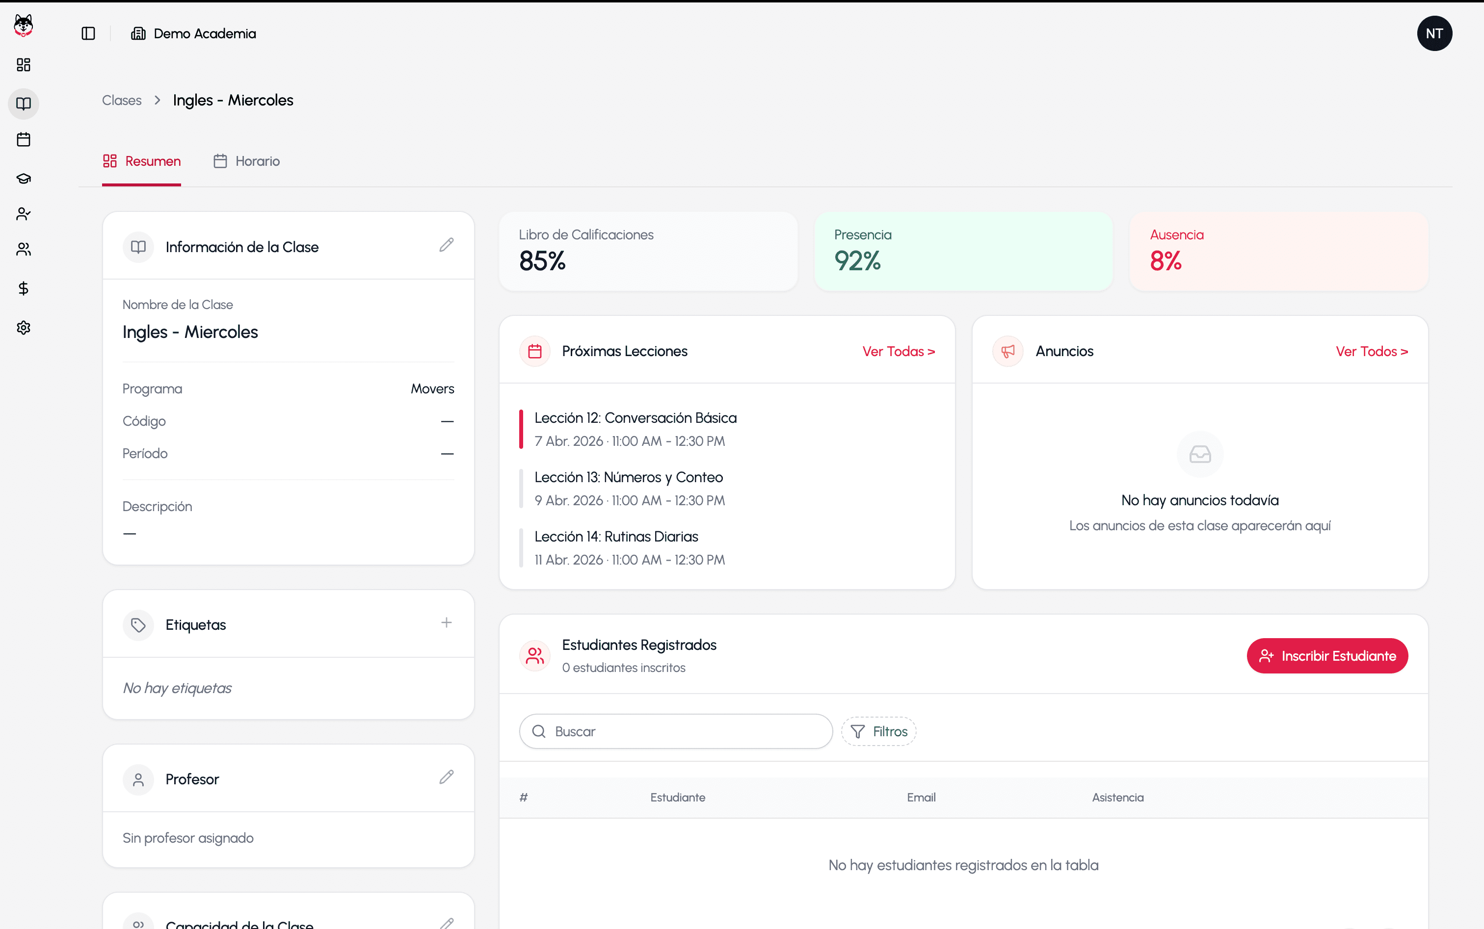Image resolution: width=1484 pixels, height=929 pixels.
Task: Open the Presencia 92% card
Action: click(963, 251)
